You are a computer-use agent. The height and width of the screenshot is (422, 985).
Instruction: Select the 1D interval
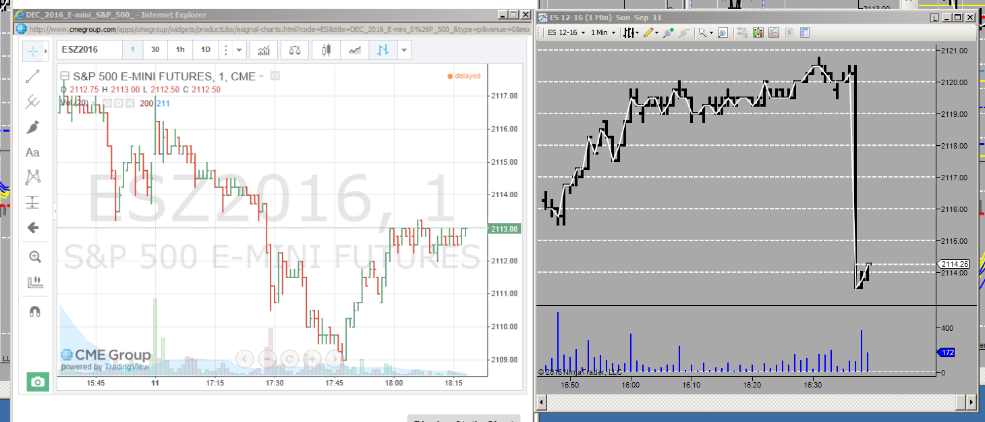click(x=206, y=50)
